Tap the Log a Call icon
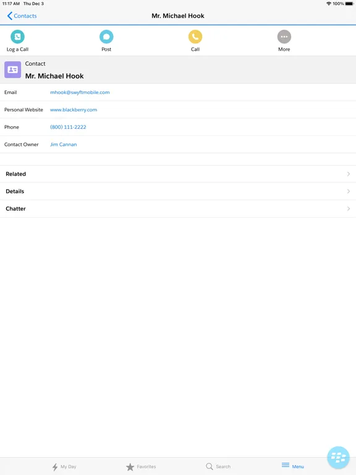The height and width of the screenshot is (475, 356). 17,36
